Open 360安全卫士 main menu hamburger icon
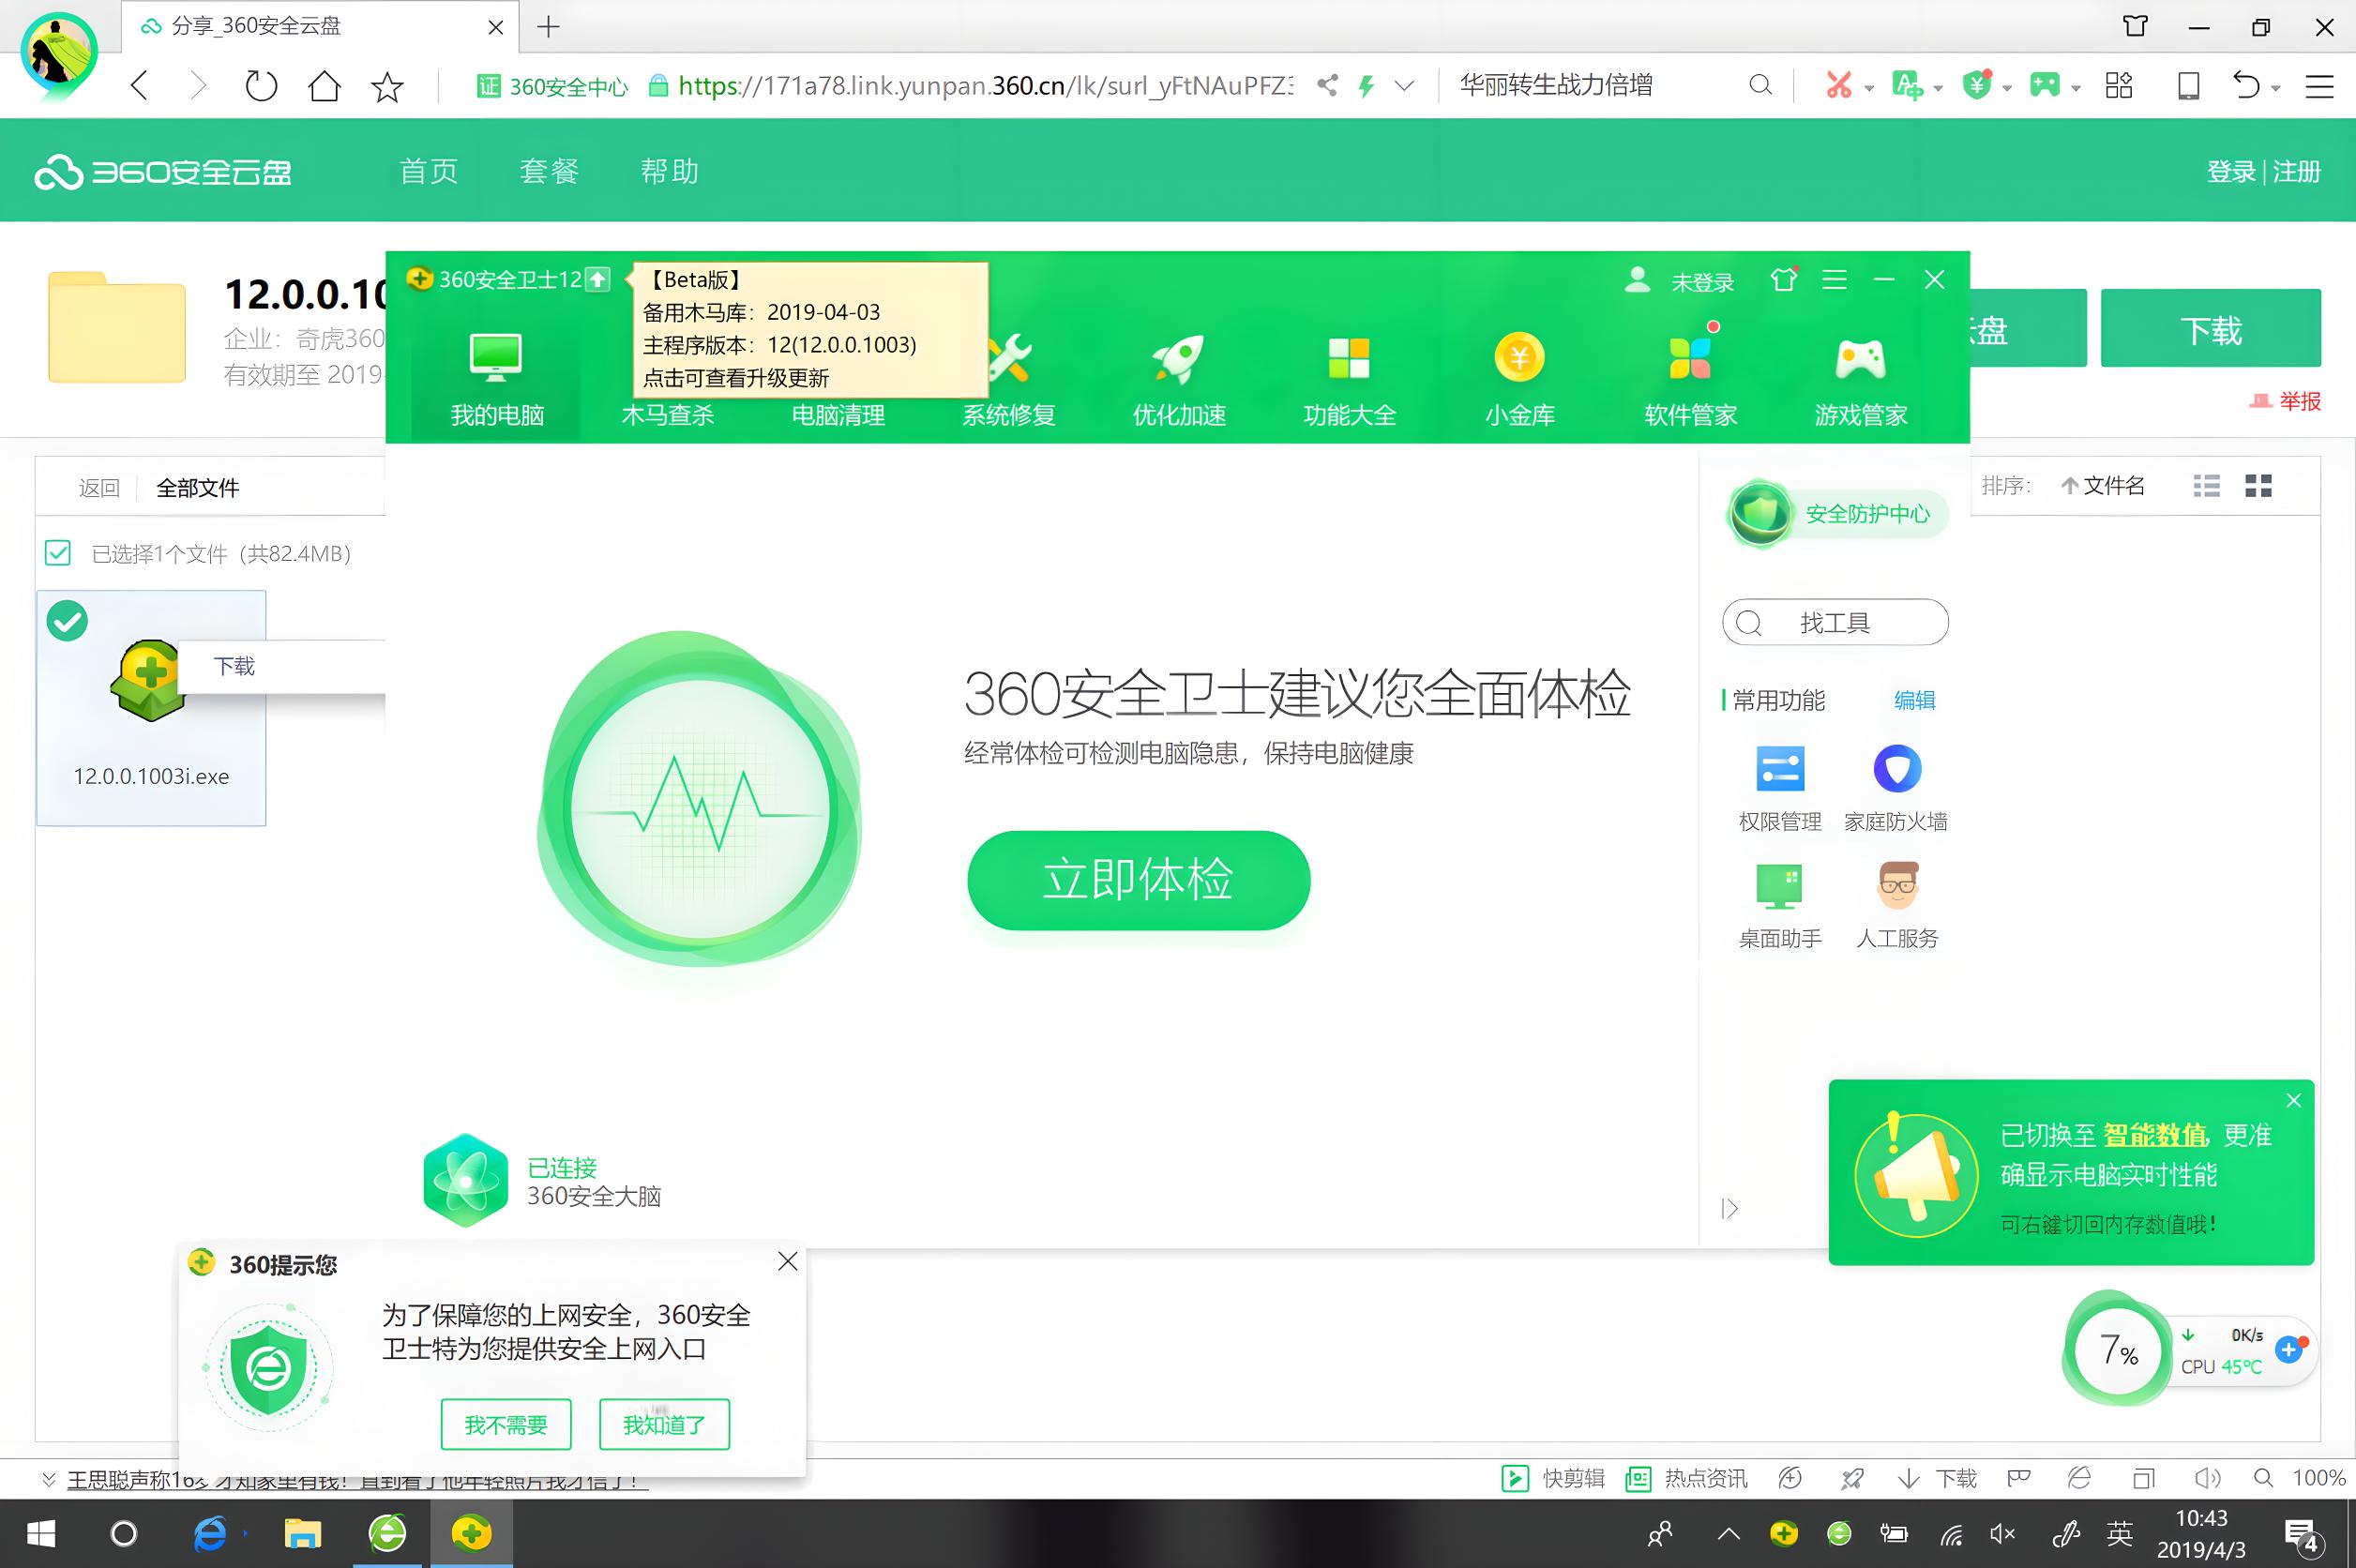Viewport: 2356px width, 1568px height. click(1834, 280)
